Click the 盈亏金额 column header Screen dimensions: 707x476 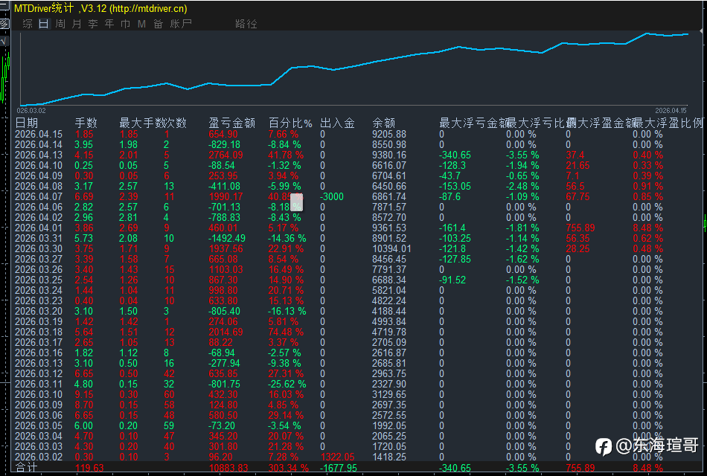pyautogui.click(x=231, y=123)
